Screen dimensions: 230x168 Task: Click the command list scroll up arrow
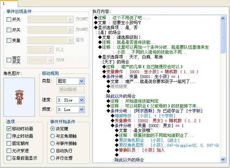click(x=223, y=19)
